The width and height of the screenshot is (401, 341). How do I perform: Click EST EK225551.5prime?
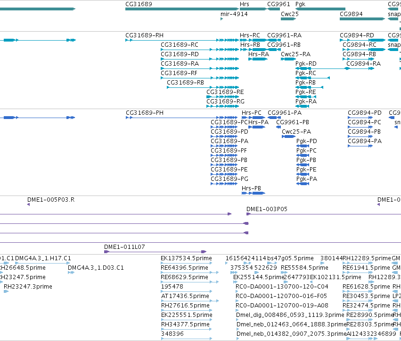click(x=187, y=315)
